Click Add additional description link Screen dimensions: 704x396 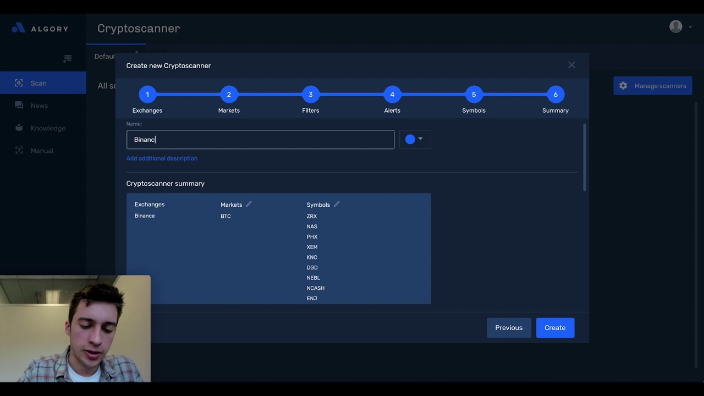point(162,158)
